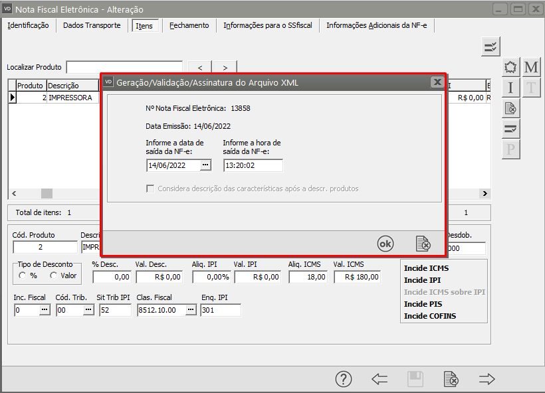Advance using the right arrow icon

click(487, 379)
